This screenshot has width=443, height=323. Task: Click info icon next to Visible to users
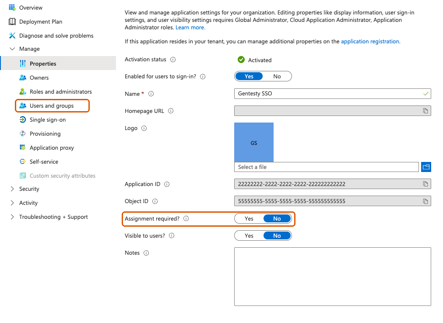[172, 235]
